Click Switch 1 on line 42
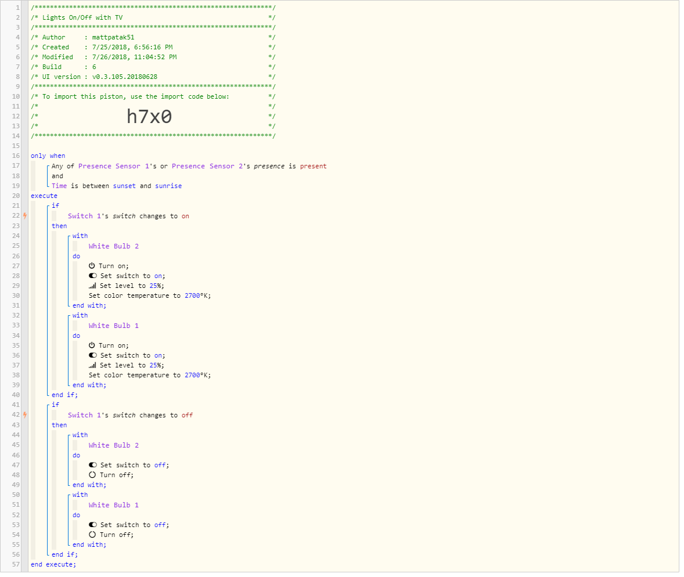Viewport: 684px width, 577px height. coord(85,415)
